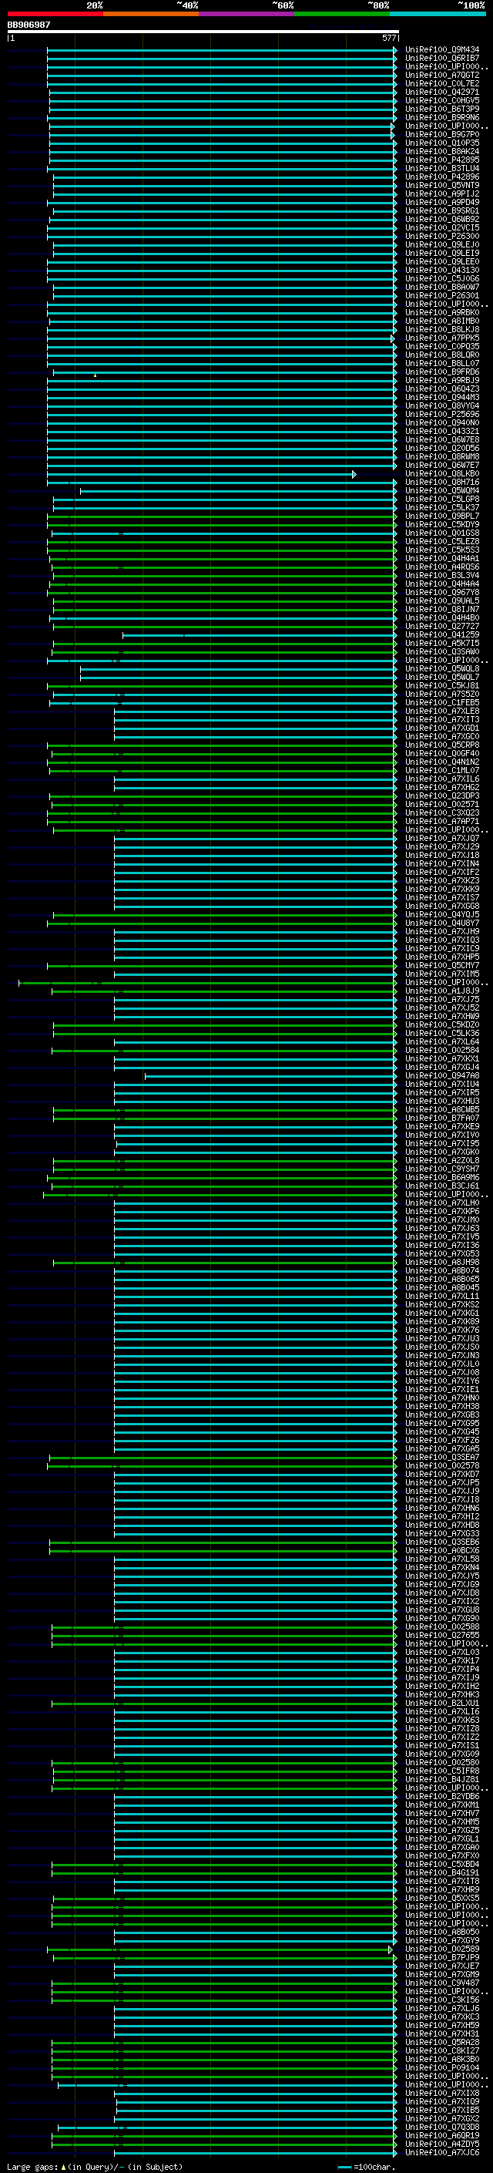Select hit label UniRef100_C5LGP8
Image resolution: width=493 pixels, height=2173 pixels.
(x=442, y=500)
